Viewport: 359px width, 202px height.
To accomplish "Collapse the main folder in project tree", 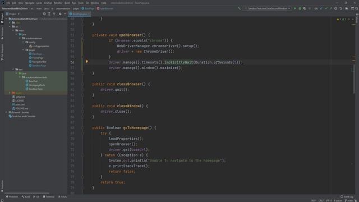I will click(x=13, y=30).
